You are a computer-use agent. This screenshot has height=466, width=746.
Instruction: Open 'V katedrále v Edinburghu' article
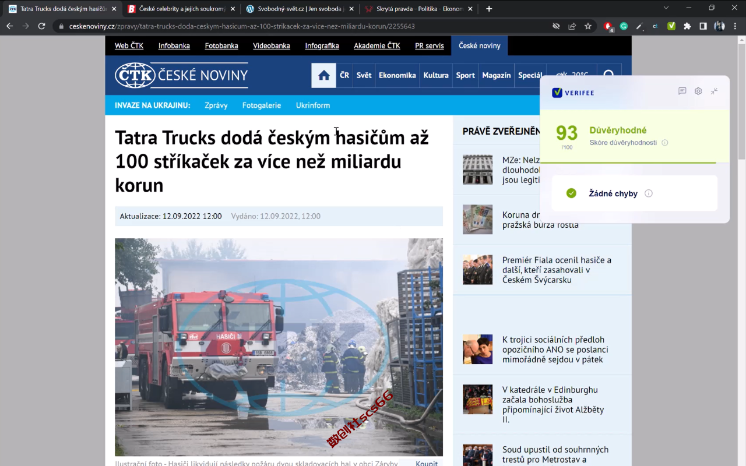point(553,404)
